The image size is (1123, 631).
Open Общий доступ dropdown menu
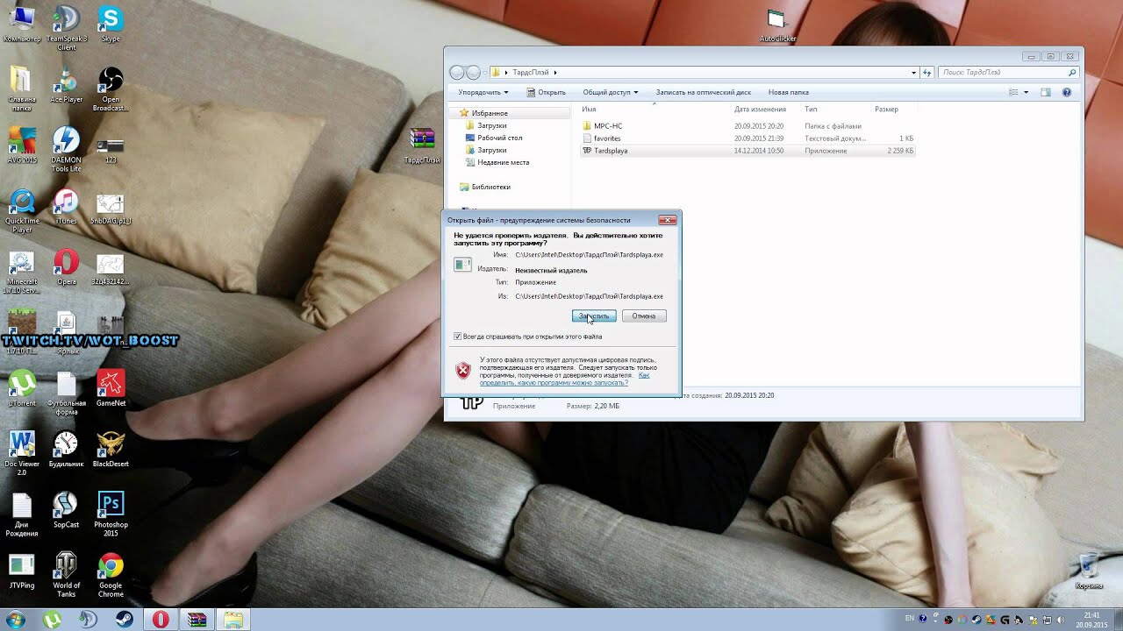(611, 92)
